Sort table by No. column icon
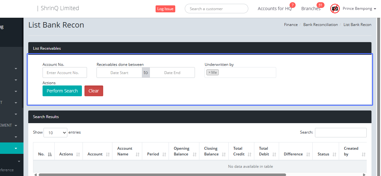381x176 pixels. pos(50,154)
